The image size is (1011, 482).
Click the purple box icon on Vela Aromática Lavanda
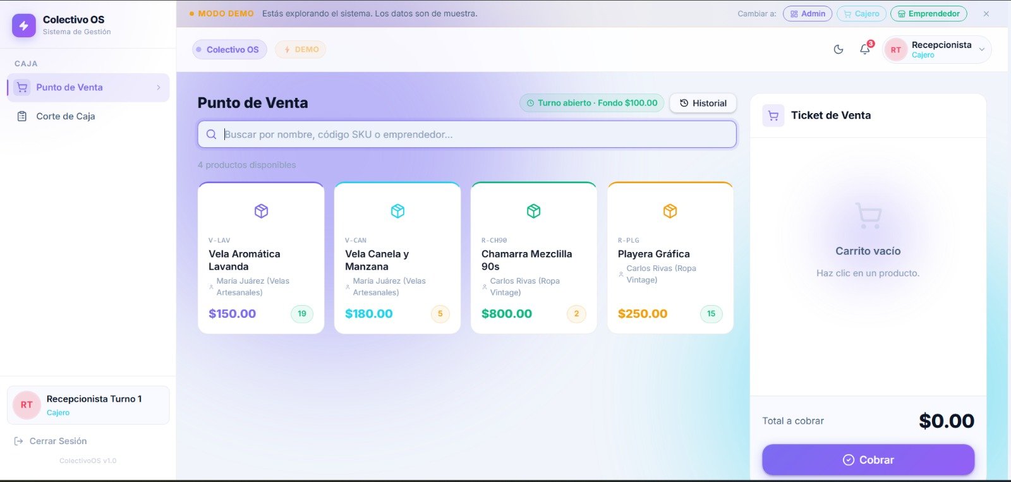click(261, 211)
